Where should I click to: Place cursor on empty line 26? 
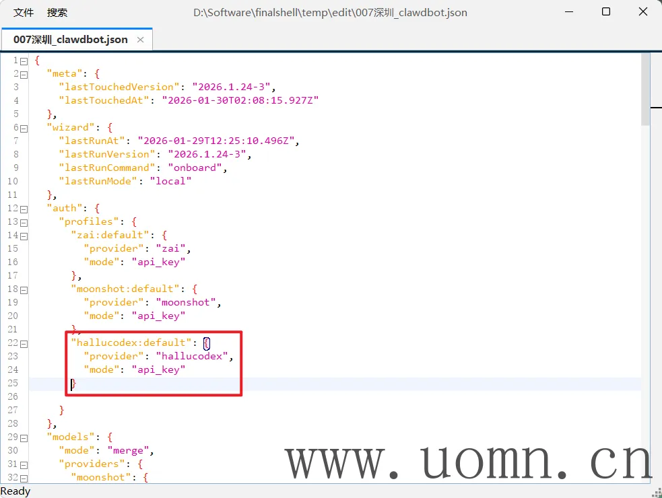point(202,396)
